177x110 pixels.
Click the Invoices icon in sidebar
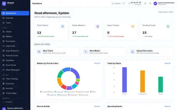[x=4, y=88]
